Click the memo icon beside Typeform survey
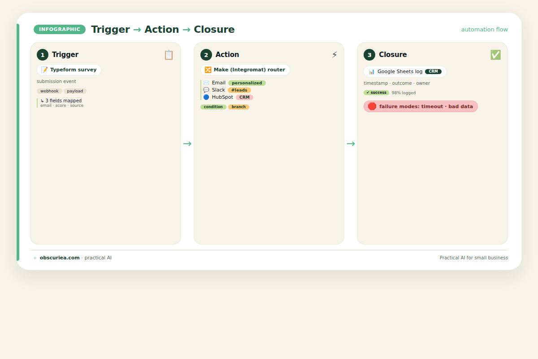This screenshot has height=359, width=538. pyautogui.click(x=44, y=70)
